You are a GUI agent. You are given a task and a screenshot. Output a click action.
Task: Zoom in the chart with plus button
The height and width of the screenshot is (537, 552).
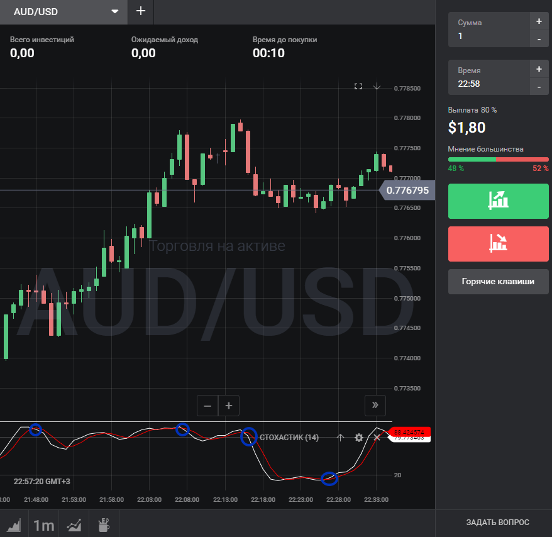pos(229,406)
